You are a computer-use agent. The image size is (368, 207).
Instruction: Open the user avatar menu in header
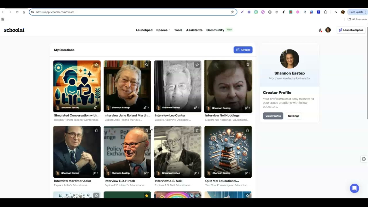tap(328, 30)
